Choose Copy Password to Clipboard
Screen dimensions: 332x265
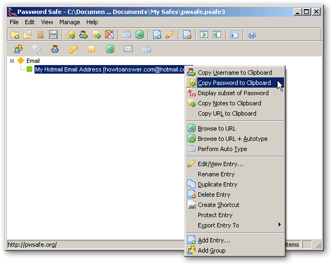pos(235,83)
